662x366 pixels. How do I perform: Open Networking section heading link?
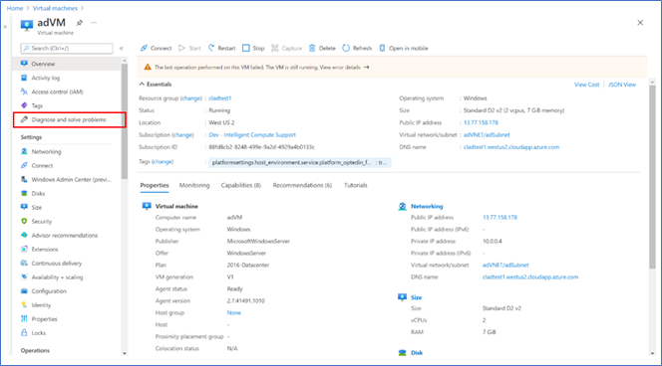click(x=427, y=207)
